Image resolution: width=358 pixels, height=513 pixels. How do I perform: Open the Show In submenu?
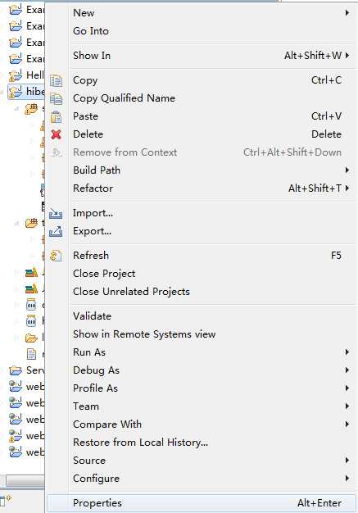tap(201, 56)
